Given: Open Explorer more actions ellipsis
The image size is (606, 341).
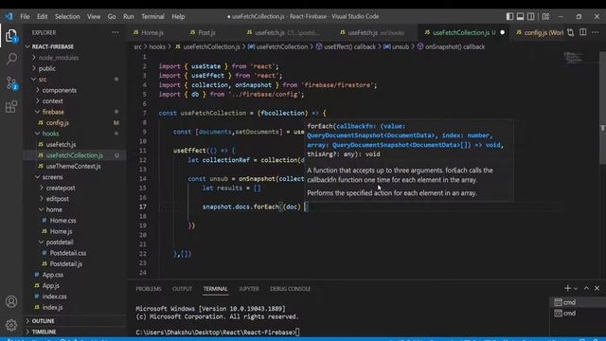Looking at the screenshot, I should [x=116, y=32].
